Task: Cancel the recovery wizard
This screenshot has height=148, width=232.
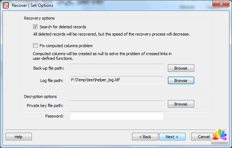Action: pos(200,137)
